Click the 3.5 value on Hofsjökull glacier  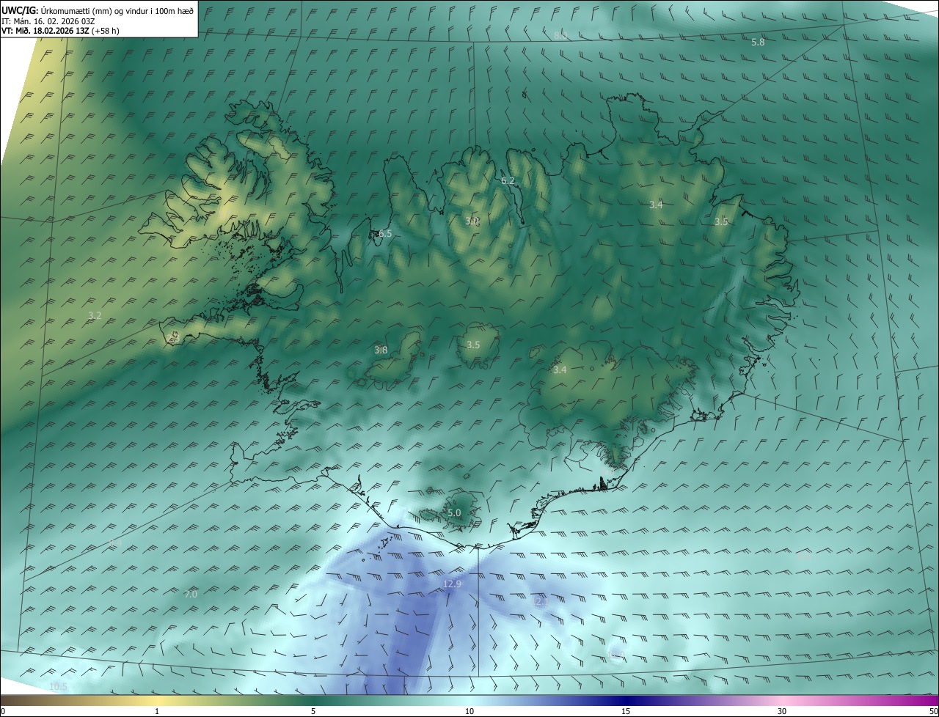coord(473,345)
